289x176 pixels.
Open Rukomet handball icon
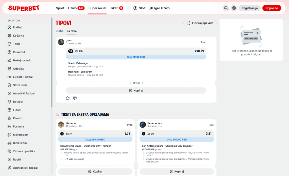9,52
